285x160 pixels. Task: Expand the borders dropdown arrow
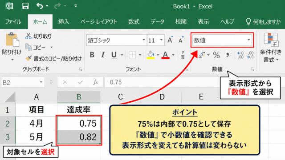click(140, 55)
